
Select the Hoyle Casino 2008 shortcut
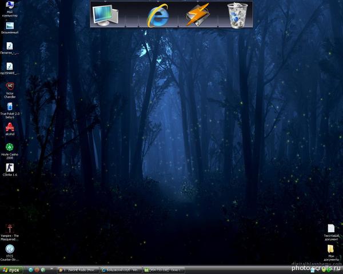[x=9, y=151]
